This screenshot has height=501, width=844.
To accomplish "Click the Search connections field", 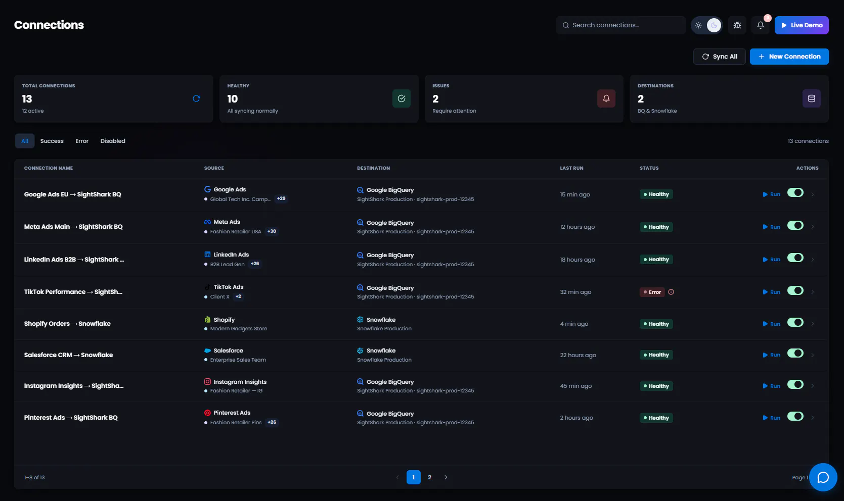I will tap(621, 25).
